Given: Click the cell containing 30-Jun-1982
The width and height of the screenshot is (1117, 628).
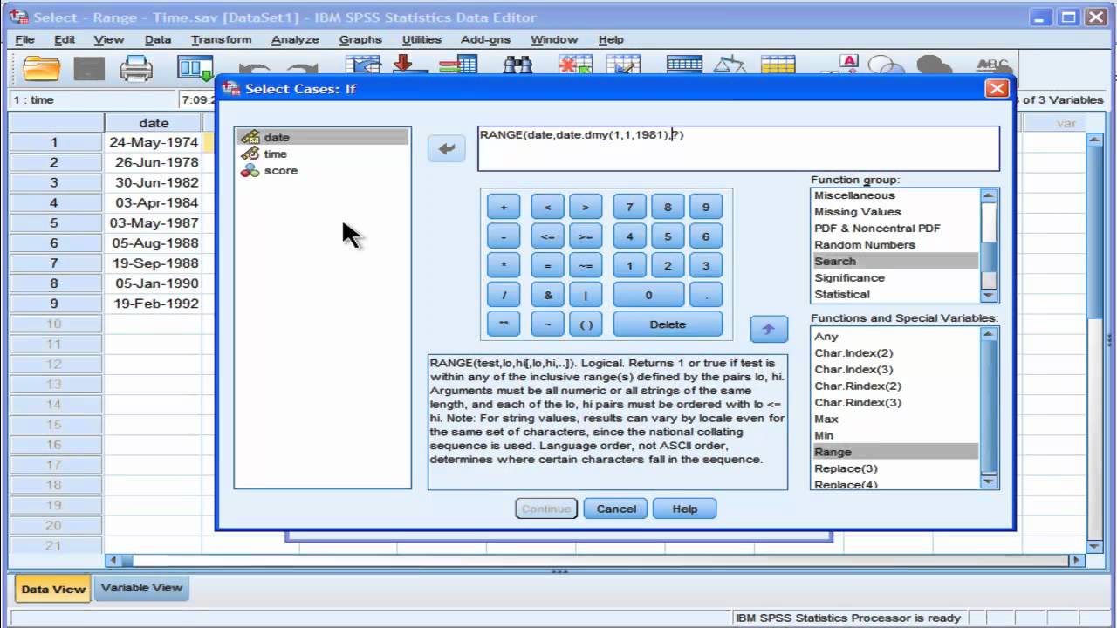Looking at the screenshot, I should tap(155, 183).
